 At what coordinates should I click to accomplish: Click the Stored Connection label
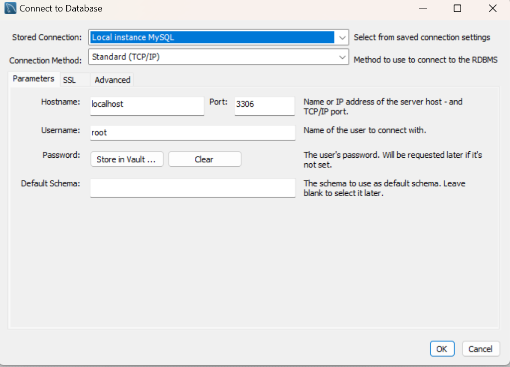[47, 37]
